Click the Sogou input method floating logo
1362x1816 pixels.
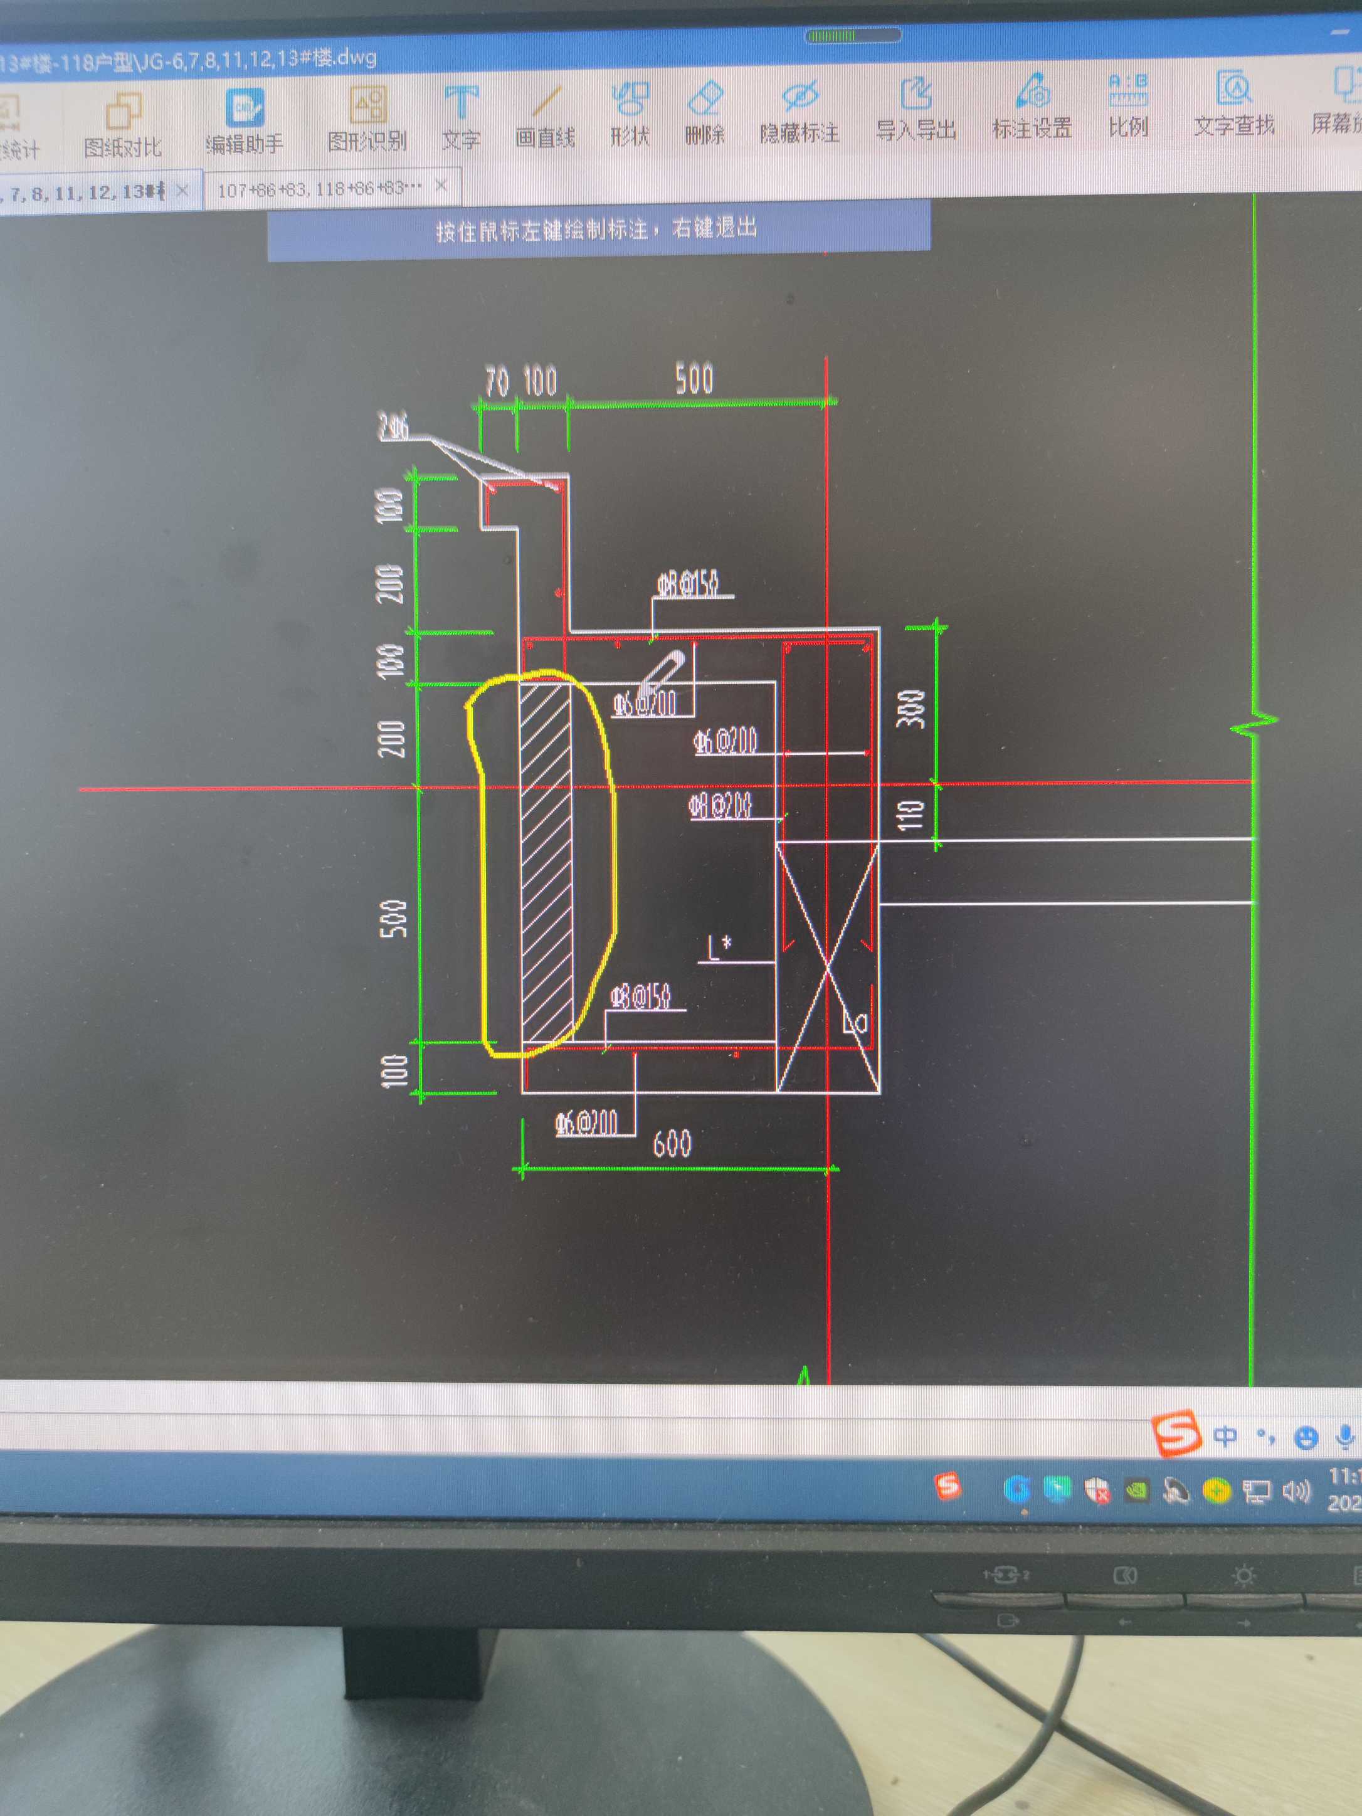pos(1177,1433)
